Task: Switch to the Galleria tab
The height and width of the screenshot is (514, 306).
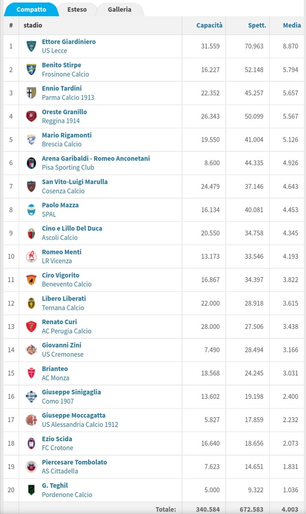Action: tap(120, 9)
